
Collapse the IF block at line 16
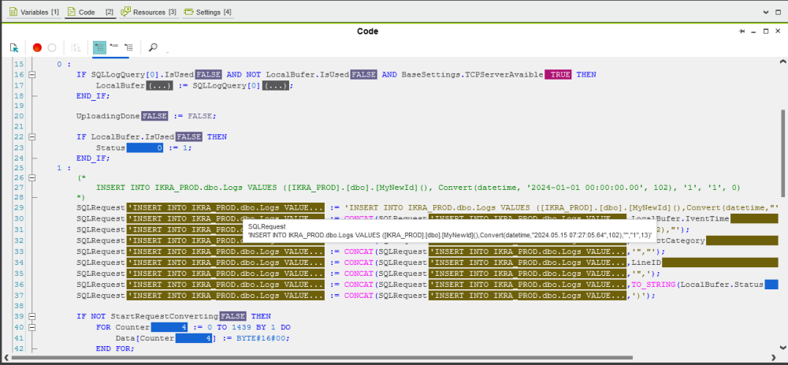32,74
